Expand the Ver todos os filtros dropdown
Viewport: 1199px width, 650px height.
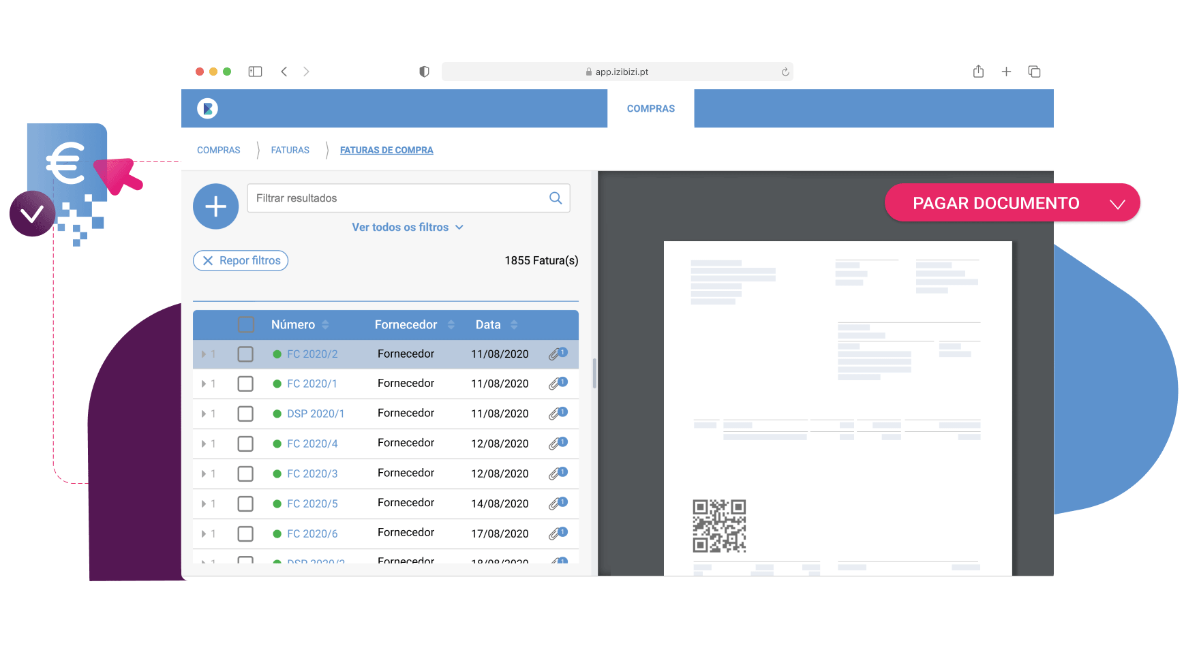(x=407, y=228)
